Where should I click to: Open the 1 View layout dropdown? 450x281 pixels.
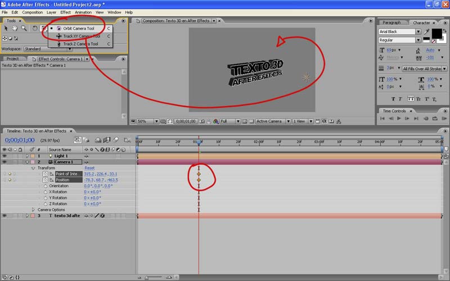pos(303,121)
